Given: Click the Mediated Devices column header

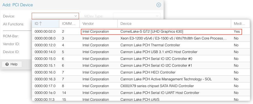Looking at the screenshot, I should point(240,23).
